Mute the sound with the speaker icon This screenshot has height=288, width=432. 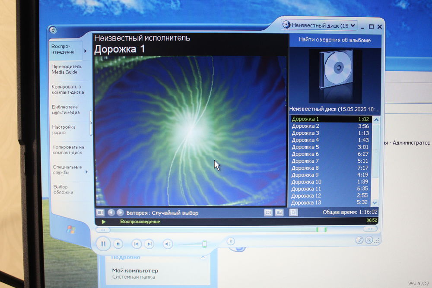click(x=168, y=244)
